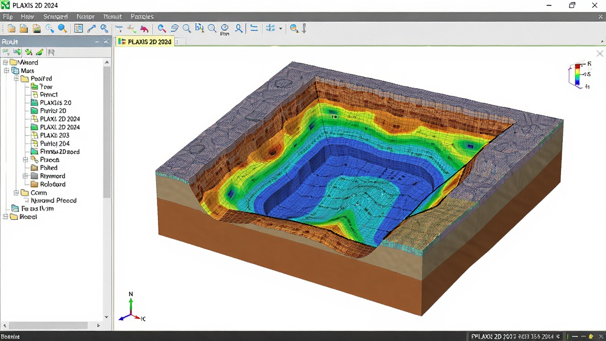Collapse the Peoifed folder node
Screen dimensions: 606x341
coord(17,79)
